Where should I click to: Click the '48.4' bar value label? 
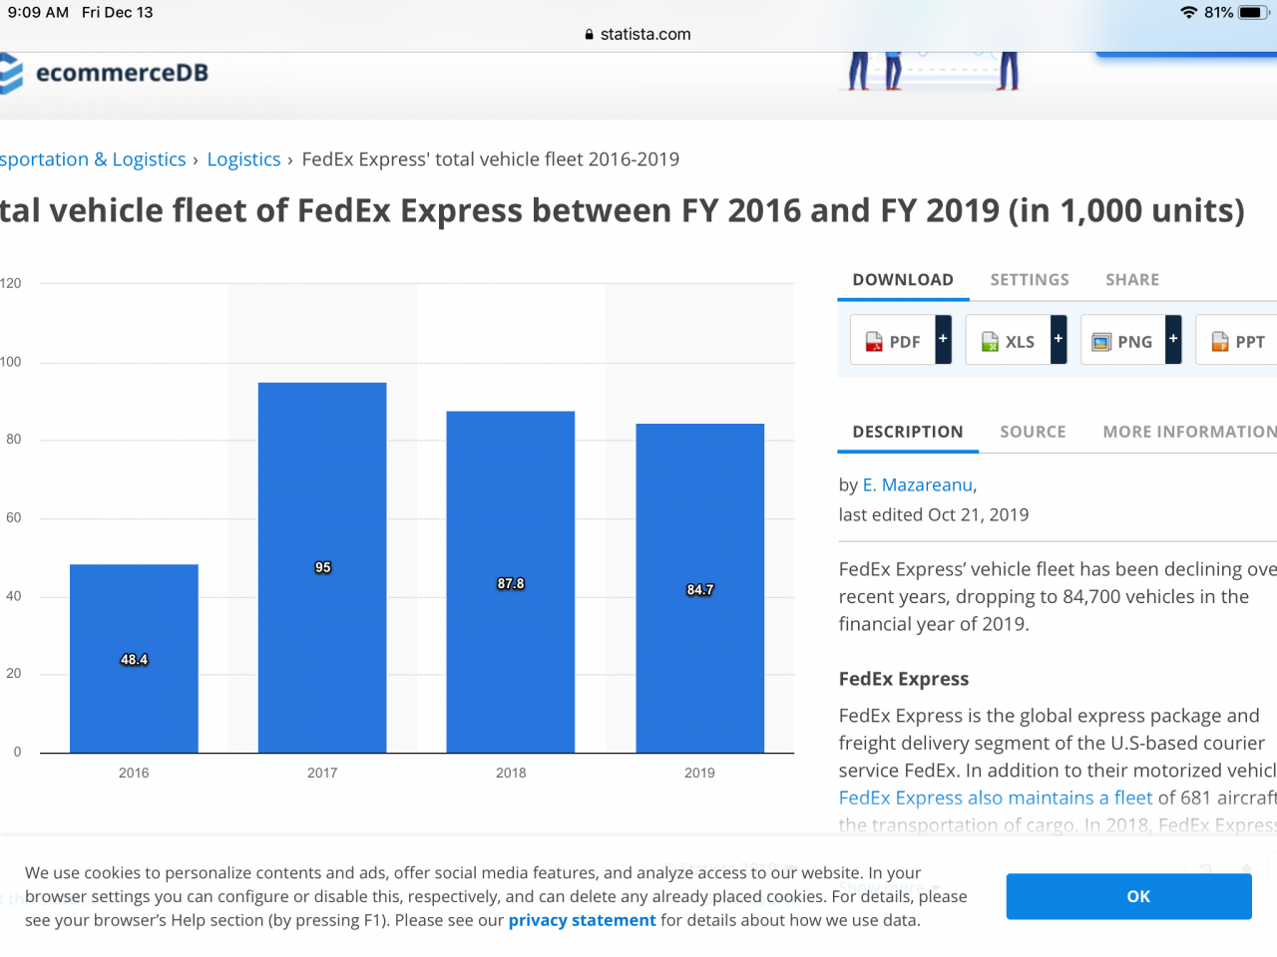point(134,659)
